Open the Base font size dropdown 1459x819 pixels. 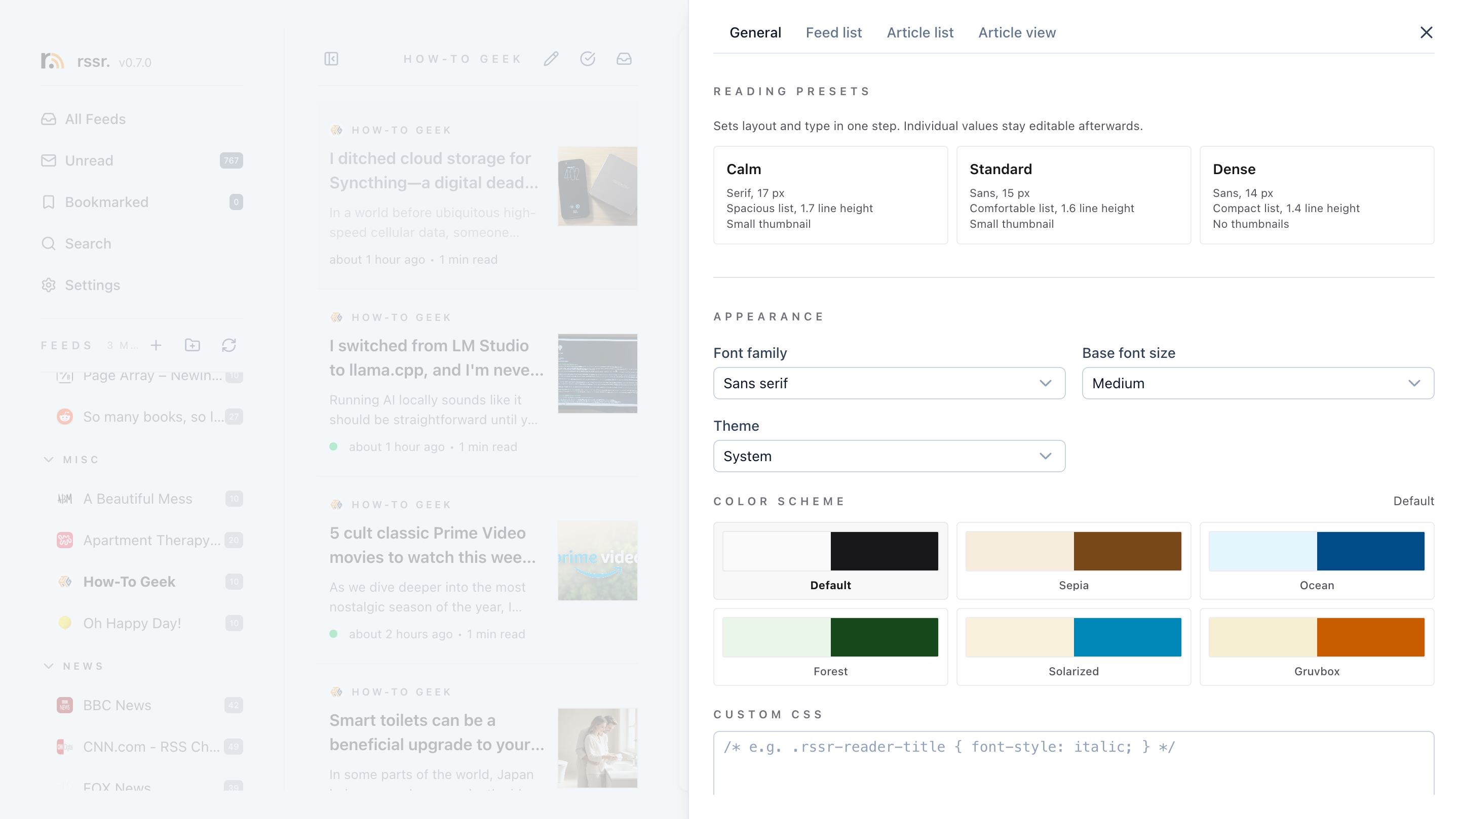point(1257,383)
